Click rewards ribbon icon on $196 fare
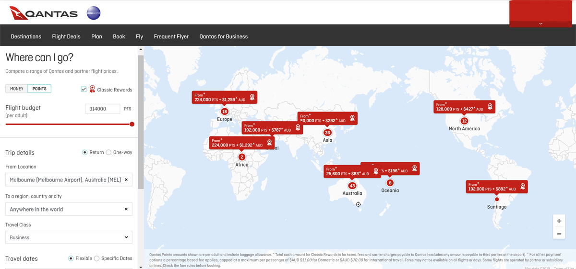 (x=414, y=168)
